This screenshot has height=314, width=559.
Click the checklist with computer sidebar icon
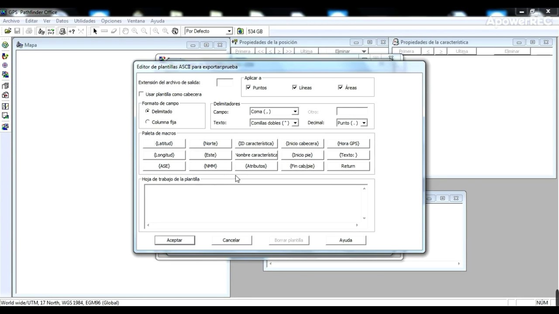pyautogui.click(x=5, y=116)
